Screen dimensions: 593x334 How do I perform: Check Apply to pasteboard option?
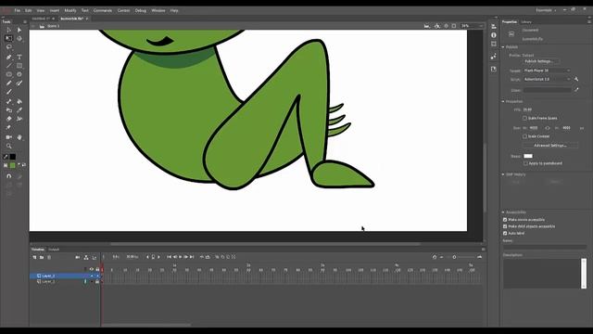tap(525, 163)
